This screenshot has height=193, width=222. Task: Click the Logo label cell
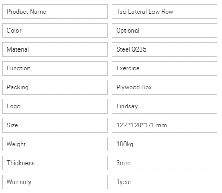[x=55, y=106]
